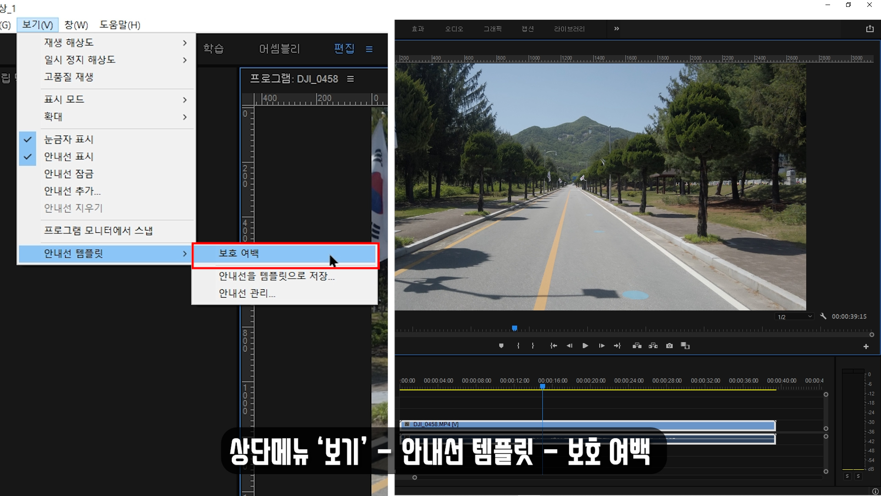Toggle the 안내선 표시 checked item

(x=69, y=157)
